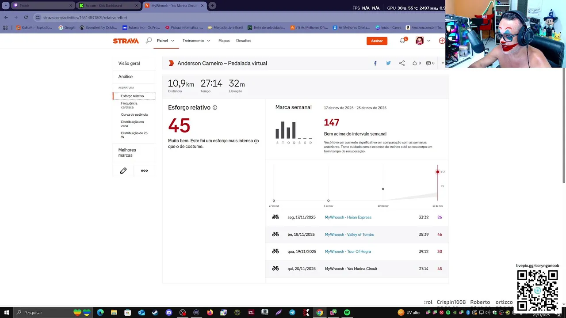
Task: Click the profile avatar in header
Action: pyautogui.click(x=420, y=41)
